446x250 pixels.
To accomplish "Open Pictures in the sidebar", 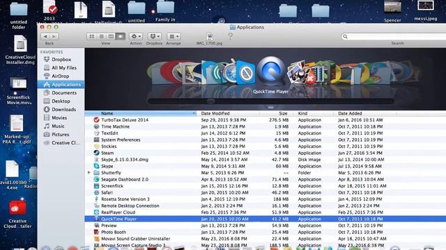I will (61, 134).
